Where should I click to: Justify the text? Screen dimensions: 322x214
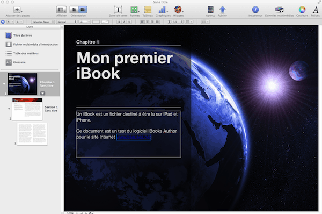[157, 22]
